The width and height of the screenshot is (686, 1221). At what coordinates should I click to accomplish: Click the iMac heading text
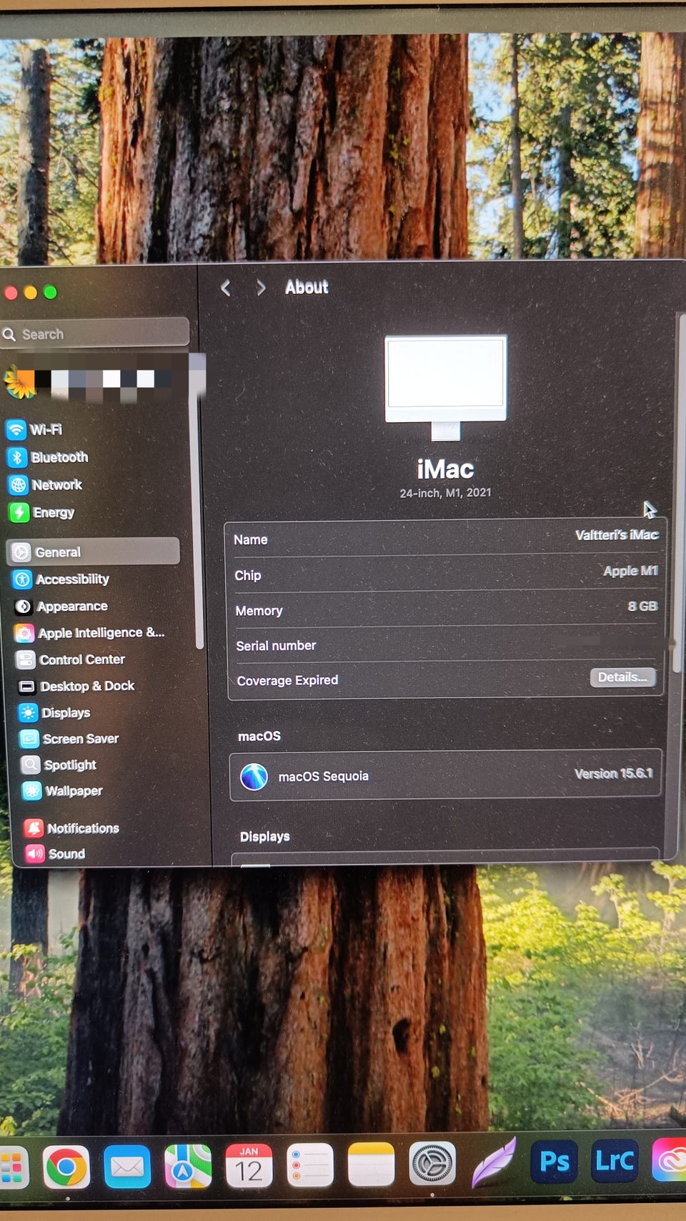pos(445,469)
